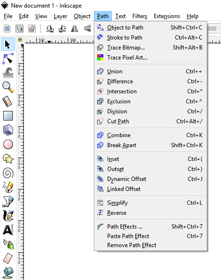Select the Node editing tool
Screen dimensions: 221x280
pos(8,59)
